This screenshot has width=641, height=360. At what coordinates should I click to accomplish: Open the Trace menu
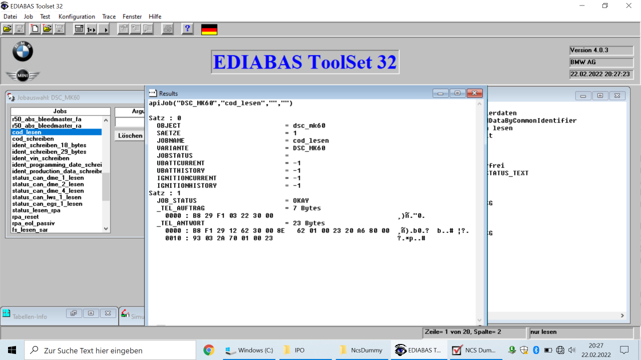(109, 16)
